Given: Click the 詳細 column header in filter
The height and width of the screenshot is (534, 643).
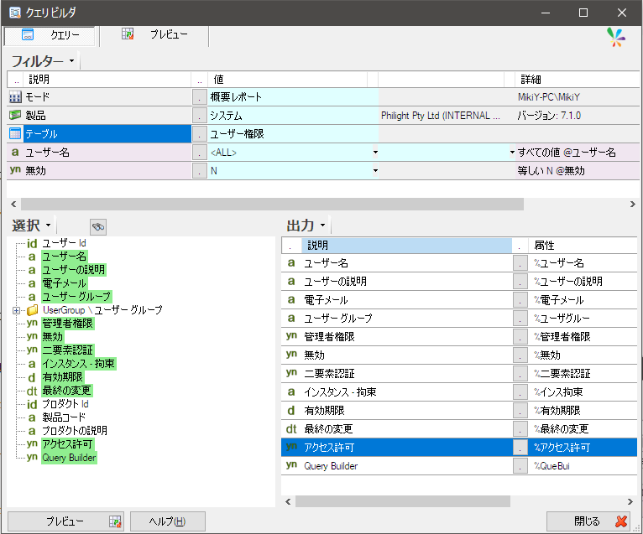Looking at the screenshot, I should [578, 79].
